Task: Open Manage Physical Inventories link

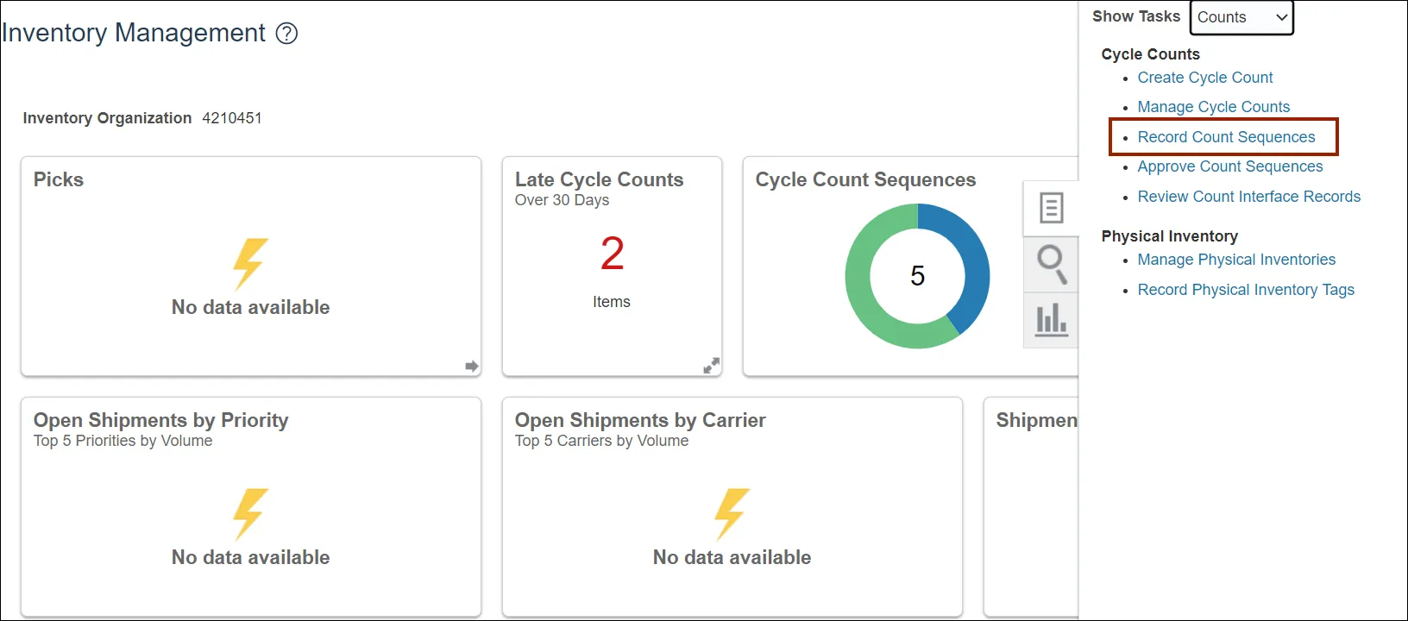Action: tap(1235, 260)
